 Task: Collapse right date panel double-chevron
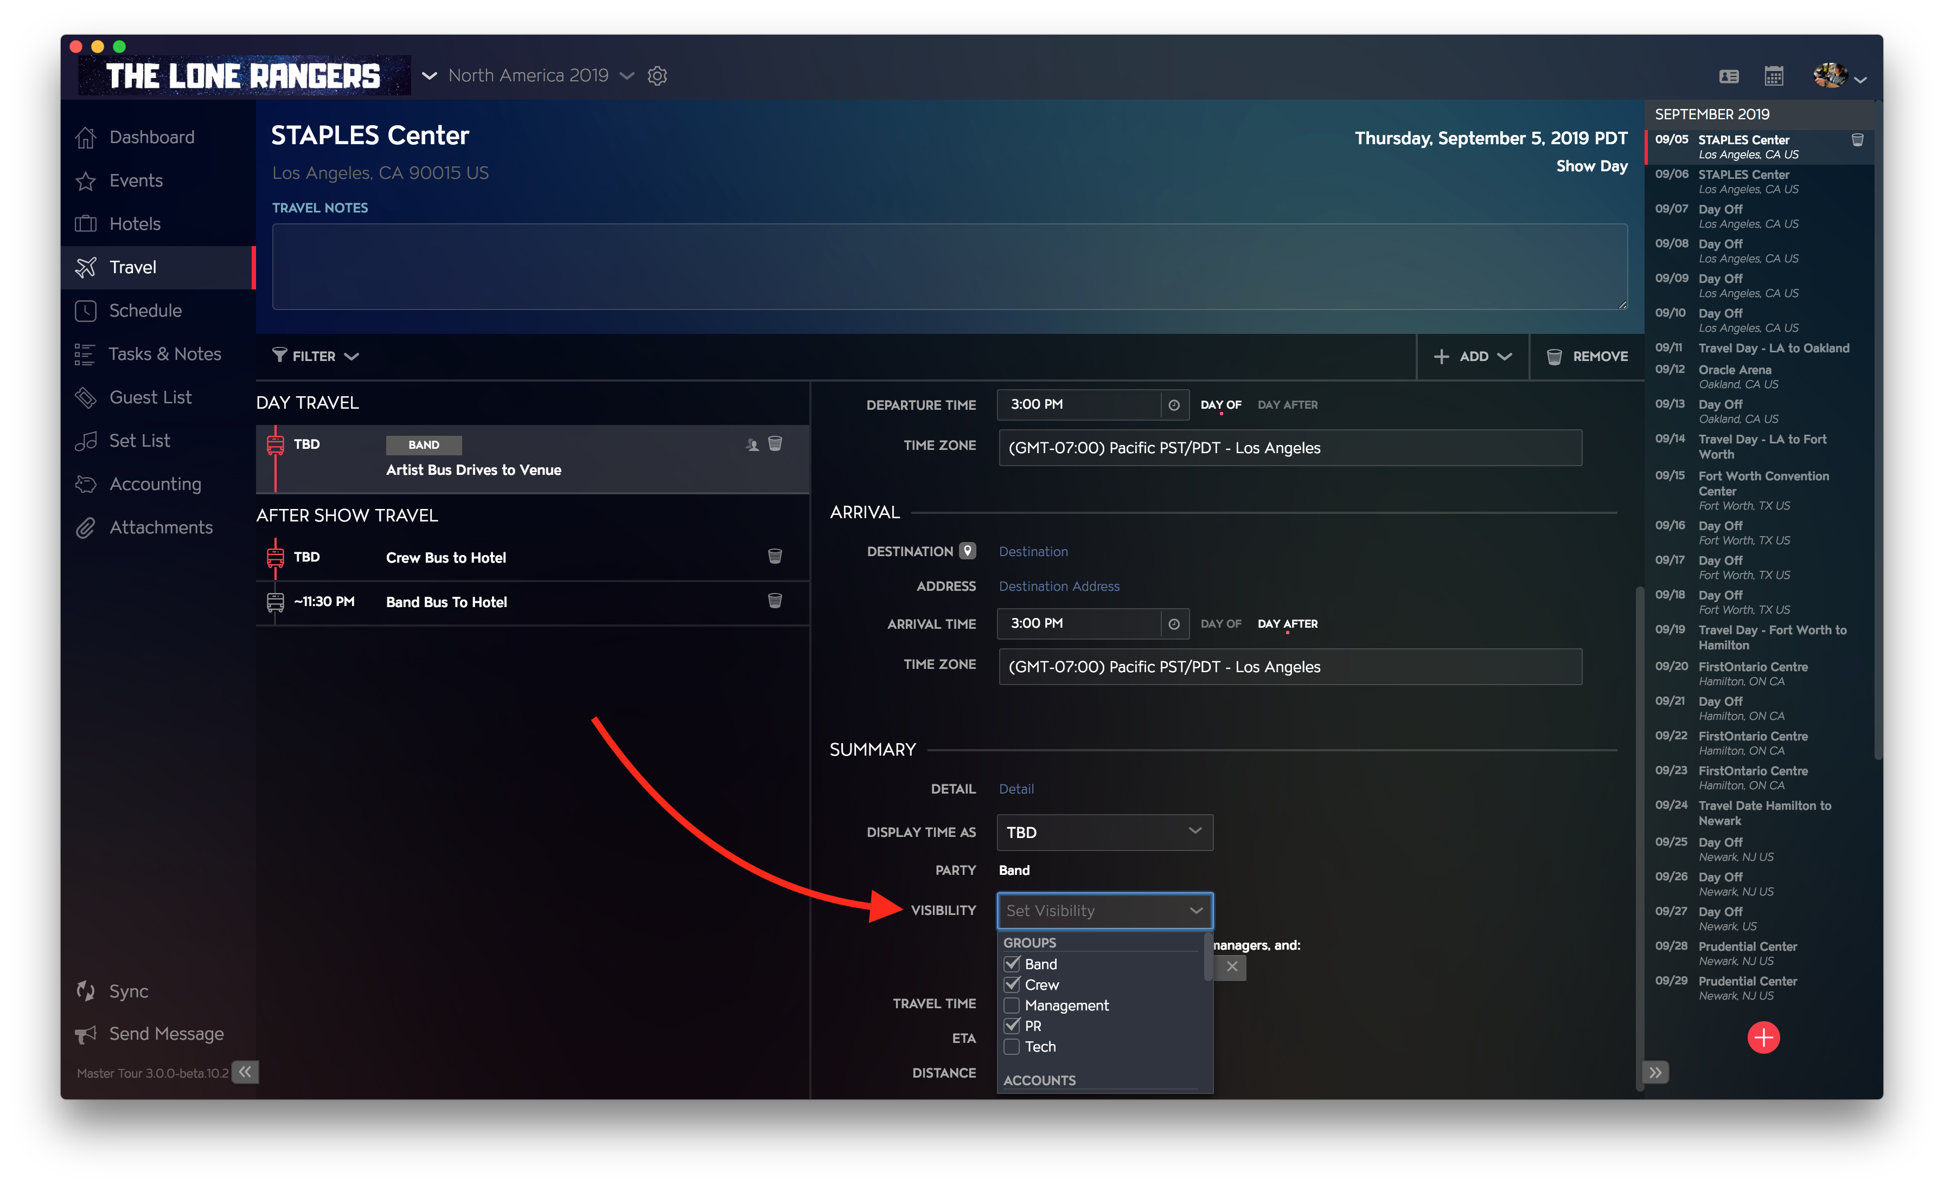click(x=1655, y=1073)
